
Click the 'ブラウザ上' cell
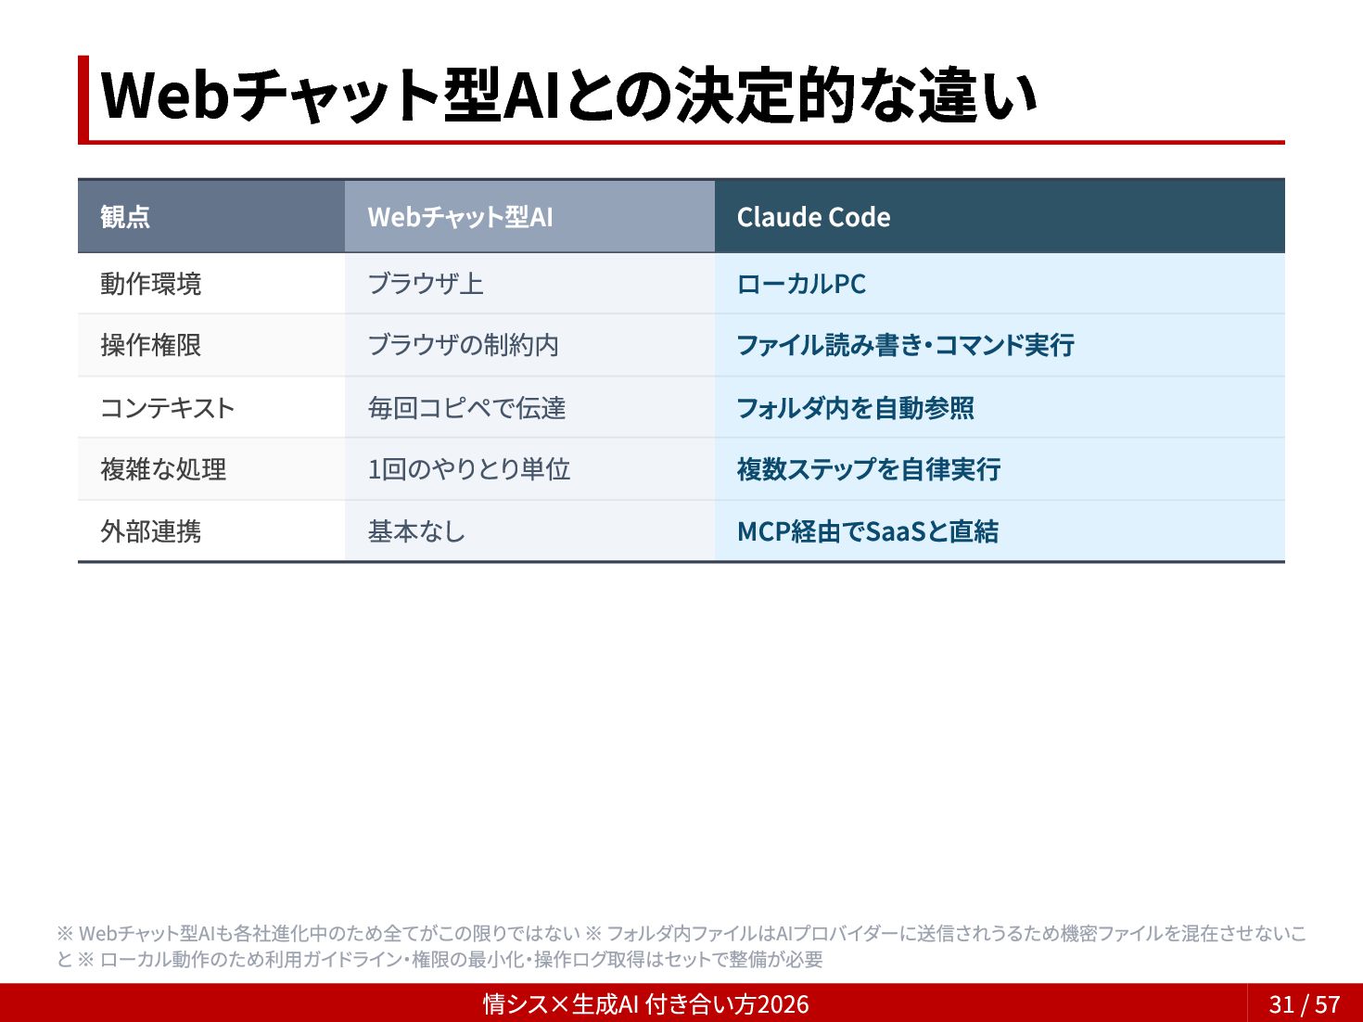pyautogui.click(x=529, y=284)
